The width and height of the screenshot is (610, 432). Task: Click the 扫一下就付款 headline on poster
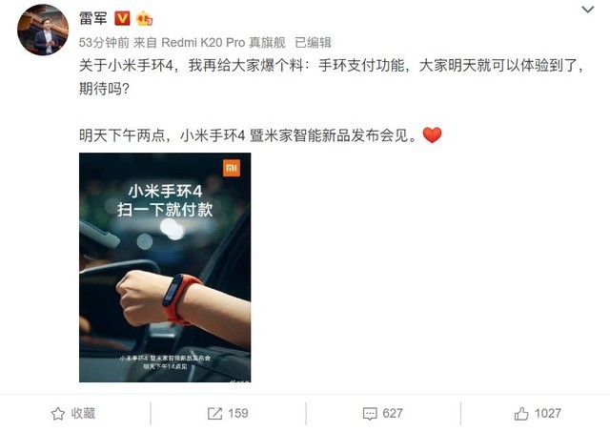[x=165, y=210]
